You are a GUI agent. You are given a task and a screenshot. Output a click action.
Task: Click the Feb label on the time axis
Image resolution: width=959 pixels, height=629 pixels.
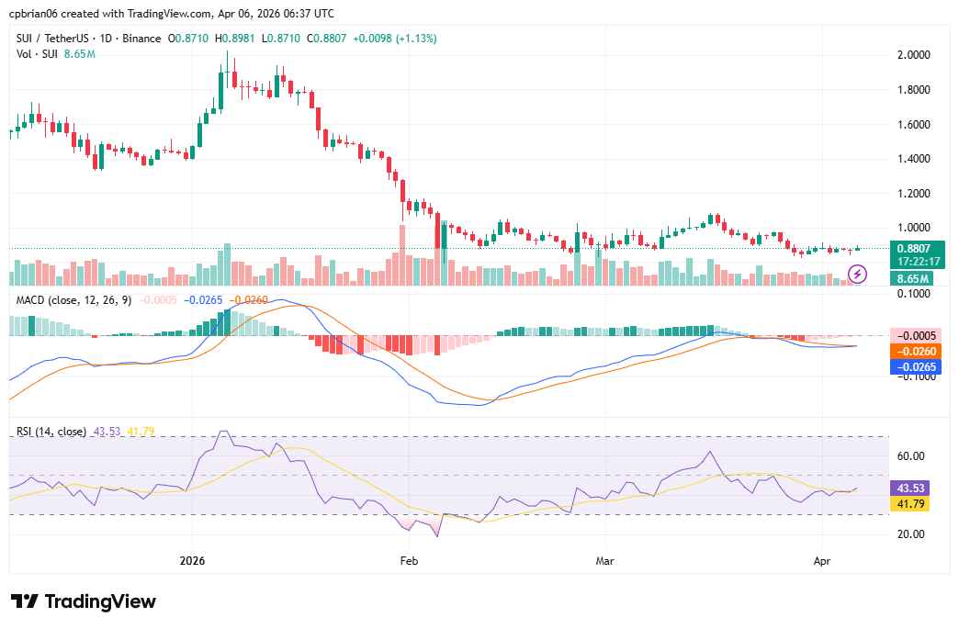point(409,560)
